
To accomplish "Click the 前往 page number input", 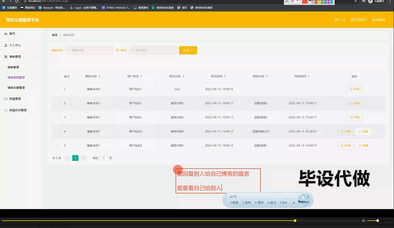I will [104, 158].
